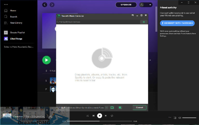Click the Search magnifier icon in Spotify sidebar
The image size is (199, 125).
[x=6, y=16]
